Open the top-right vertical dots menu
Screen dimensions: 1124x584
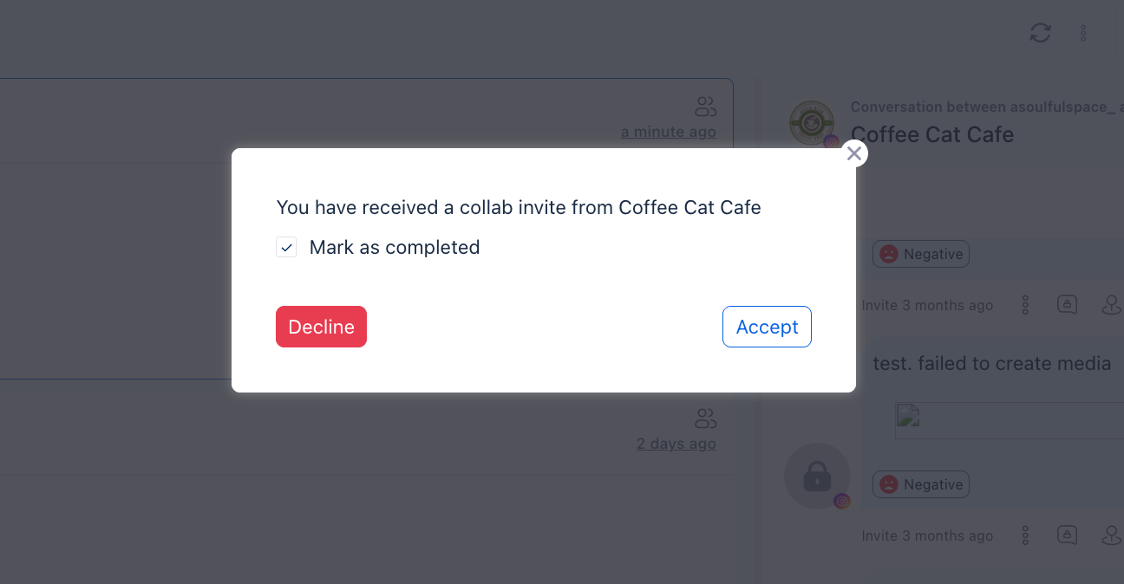(1083, 33)
